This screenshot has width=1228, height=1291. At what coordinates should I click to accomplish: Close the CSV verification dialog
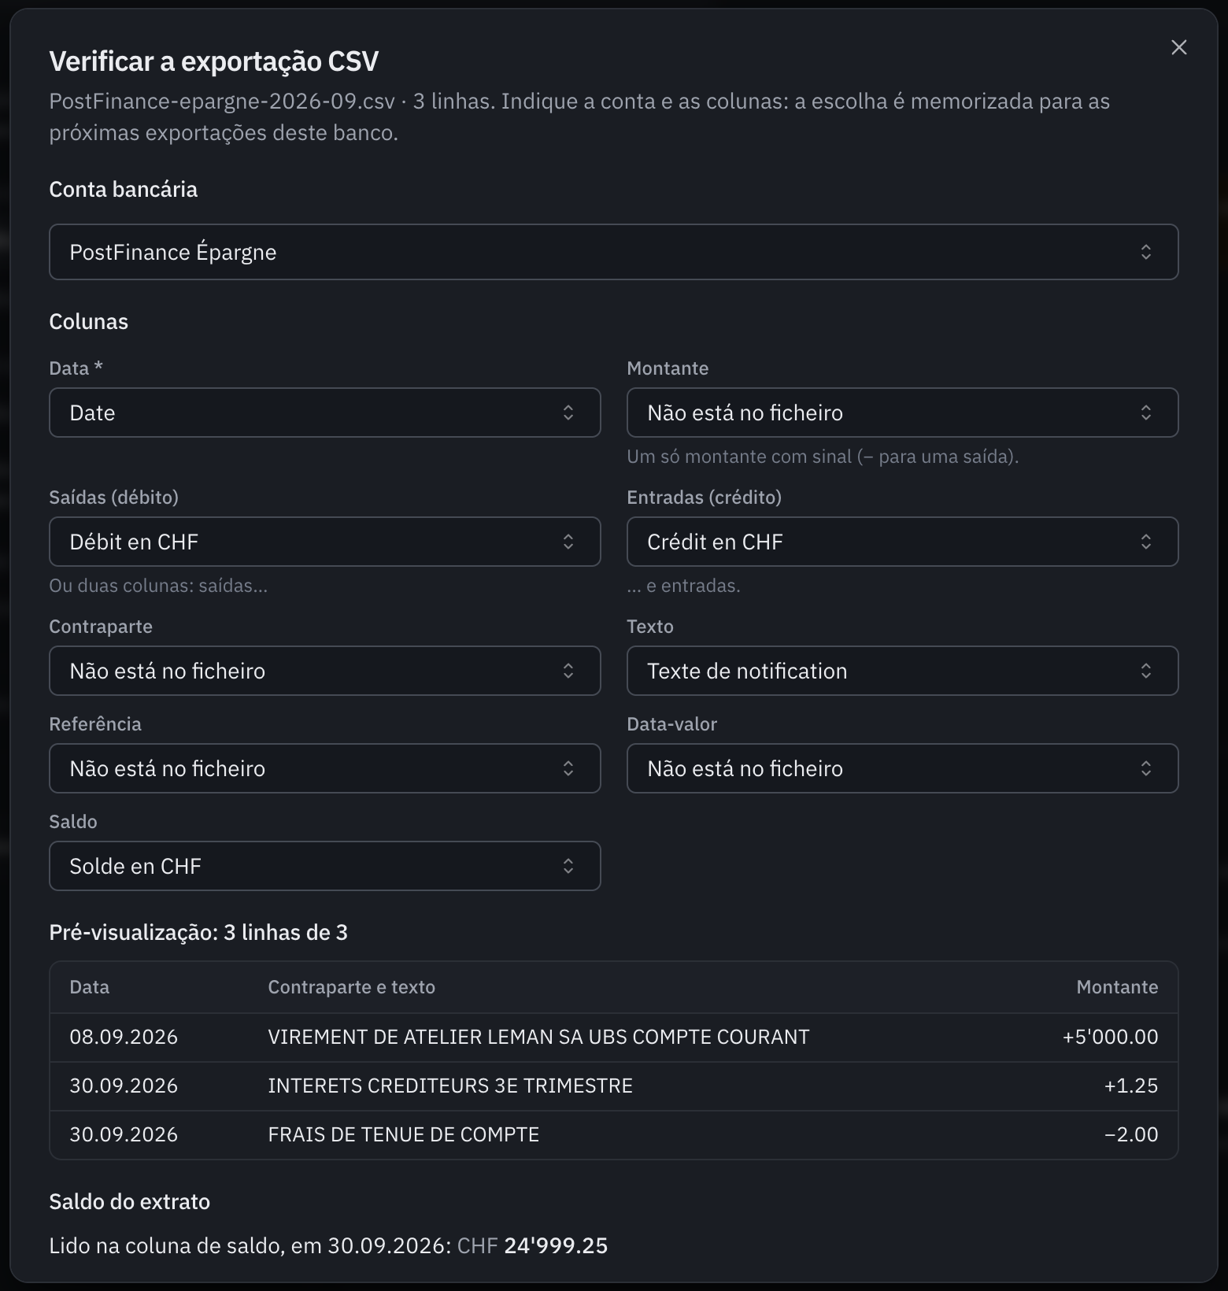(x=1178, y=47)
